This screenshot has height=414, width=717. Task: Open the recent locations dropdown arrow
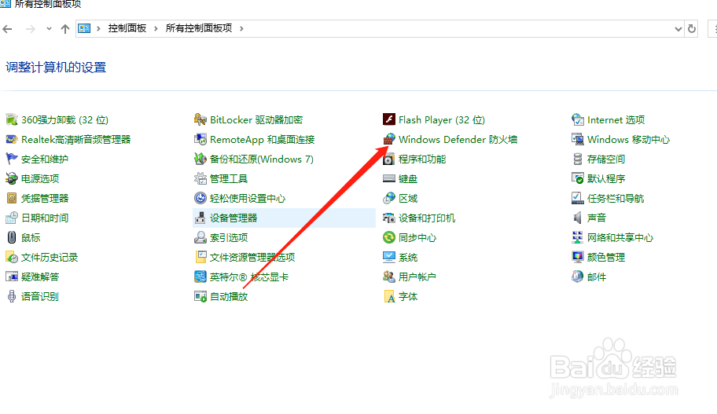pyautogui.click(x=49, y=29)
